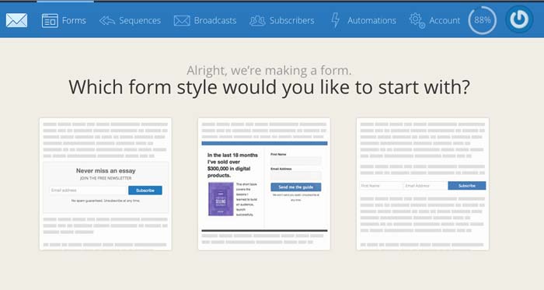Click the ConvertKit envelope logo
Viewport: 544px width, 290px height.
tap(16, 20)
